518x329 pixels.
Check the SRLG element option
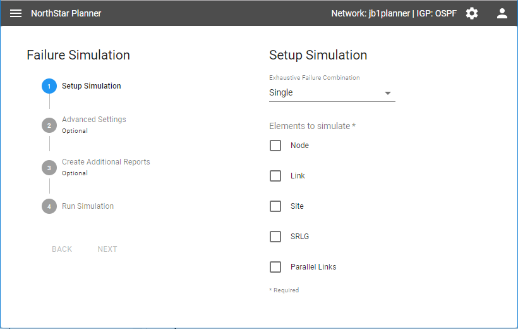[275, 237]
